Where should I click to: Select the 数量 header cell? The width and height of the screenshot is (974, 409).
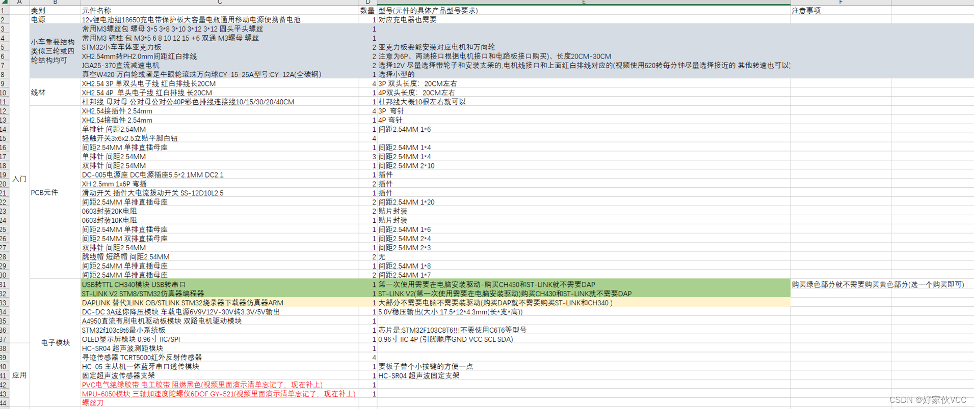pos(367,10)
